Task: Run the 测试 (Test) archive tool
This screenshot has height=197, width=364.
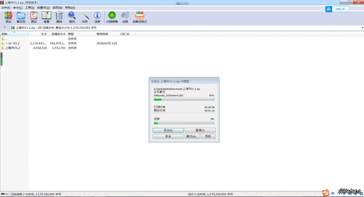Action: (34, 17)
